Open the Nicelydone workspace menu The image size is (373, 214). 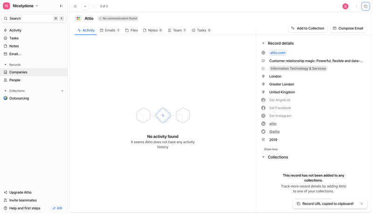(21, 6)
